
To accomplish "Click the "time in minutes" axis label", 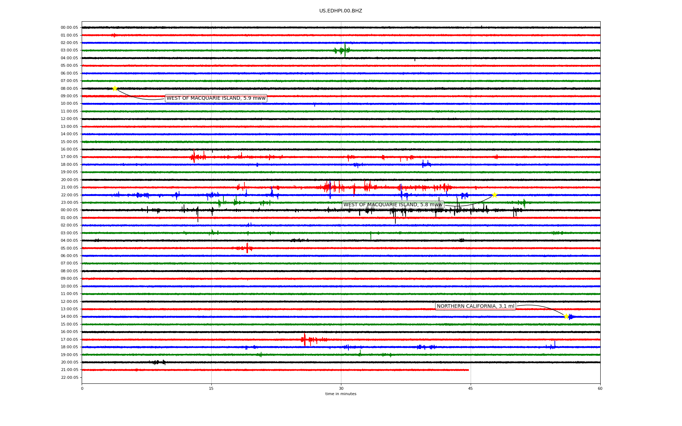I will point(340,394).
